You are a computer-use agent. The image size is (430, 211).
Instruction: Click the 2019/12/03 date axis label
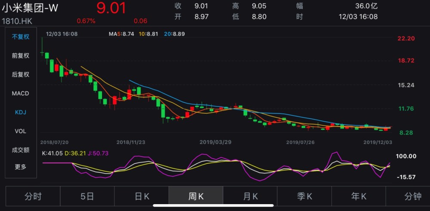click(378, 142)
